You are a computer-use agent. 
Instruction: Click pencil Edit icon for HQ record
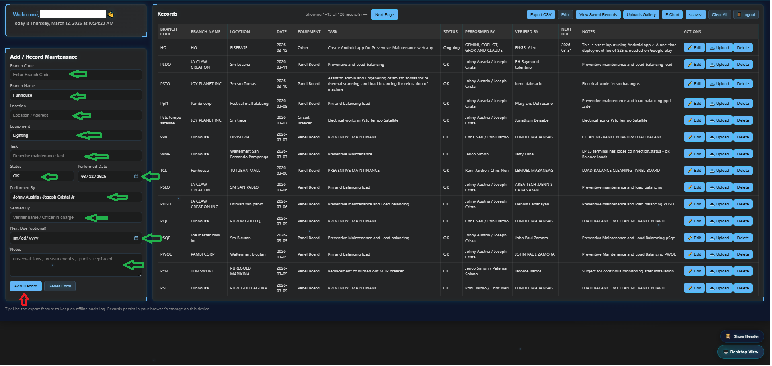click(x=690, y=48)
